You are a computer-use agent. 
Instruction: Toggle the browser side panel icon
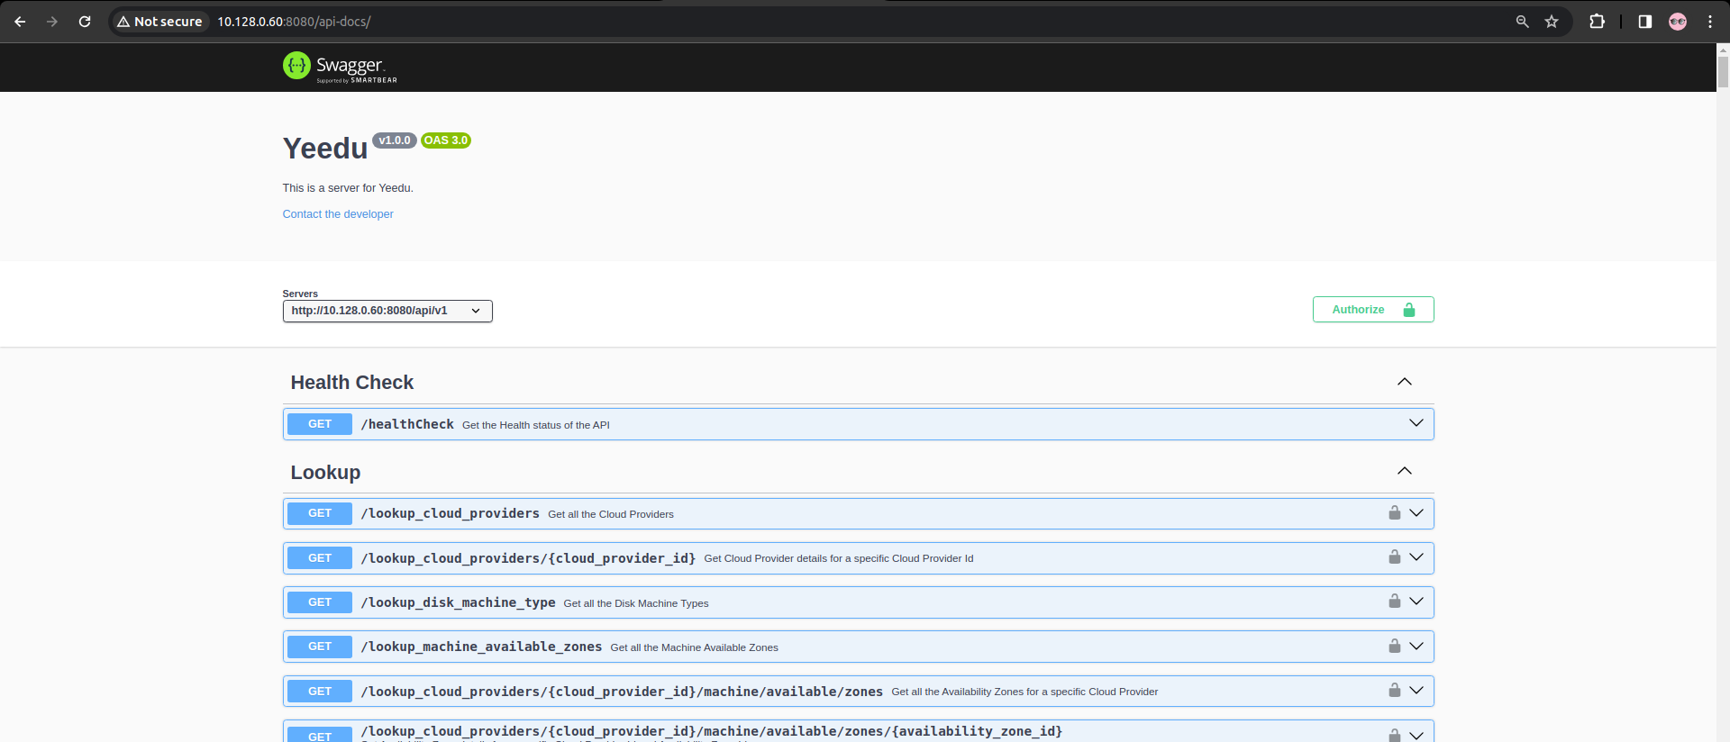coord(1644,22)
